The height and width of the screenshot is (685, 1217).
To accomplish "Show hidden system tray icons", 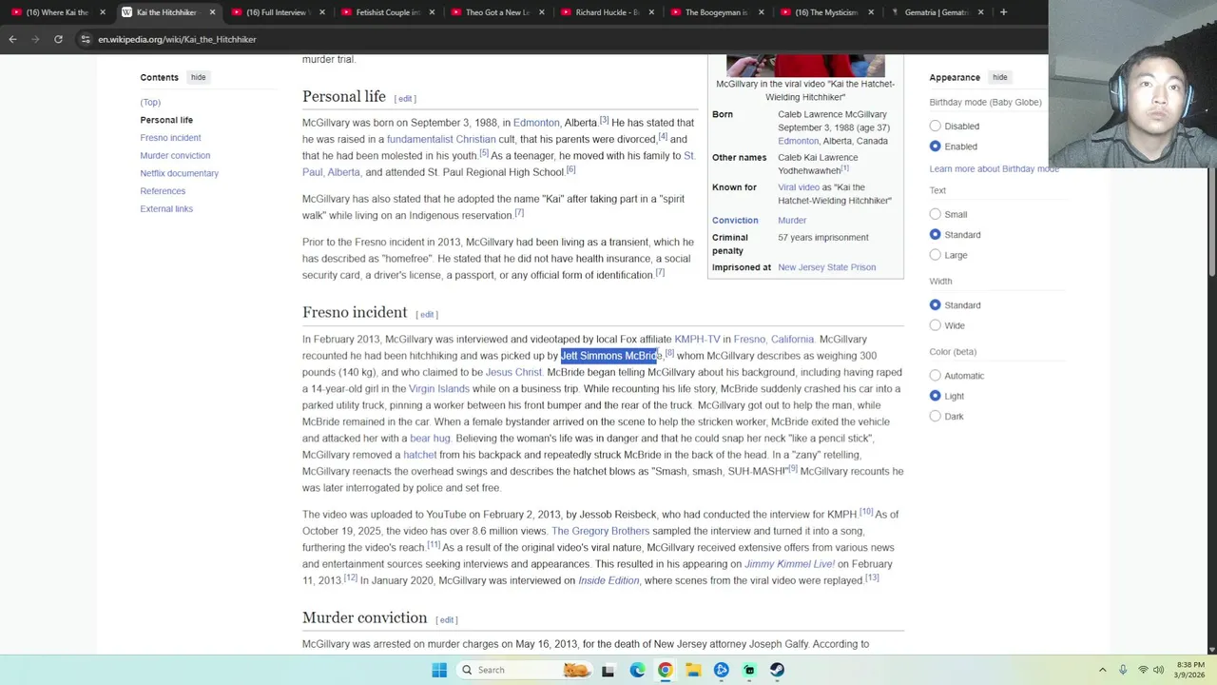I will [x=1103, y=670].
